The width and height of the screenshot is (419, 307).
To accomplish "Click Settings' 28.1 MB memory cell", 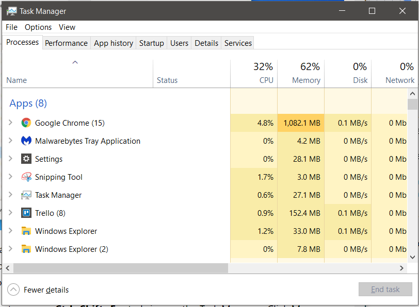I will pyautogui.click(x=301, y=159).
